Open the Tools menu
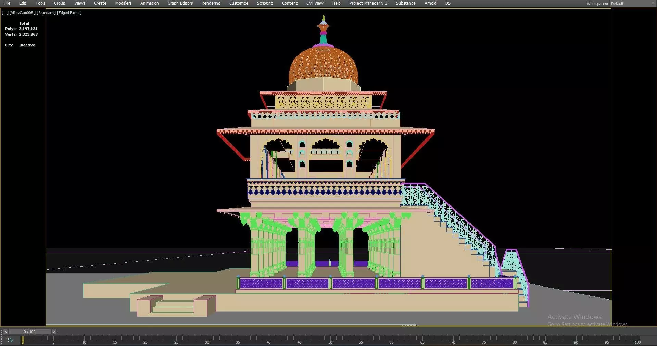657x346 pixels. coord(40,3)
